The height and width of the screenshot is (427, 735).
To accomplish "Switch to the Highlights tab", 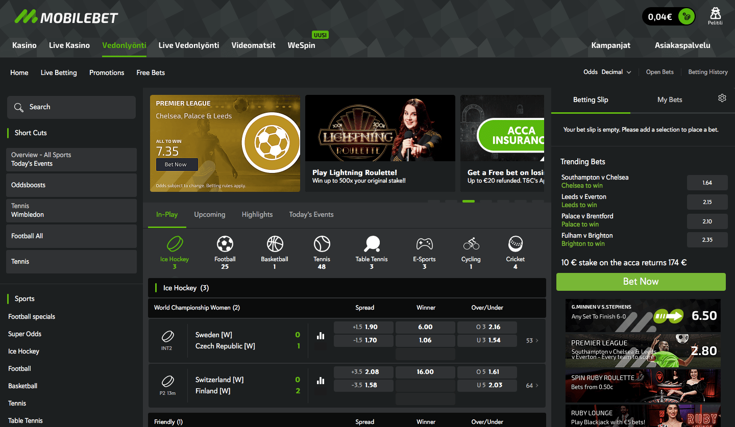I will 257,214.
